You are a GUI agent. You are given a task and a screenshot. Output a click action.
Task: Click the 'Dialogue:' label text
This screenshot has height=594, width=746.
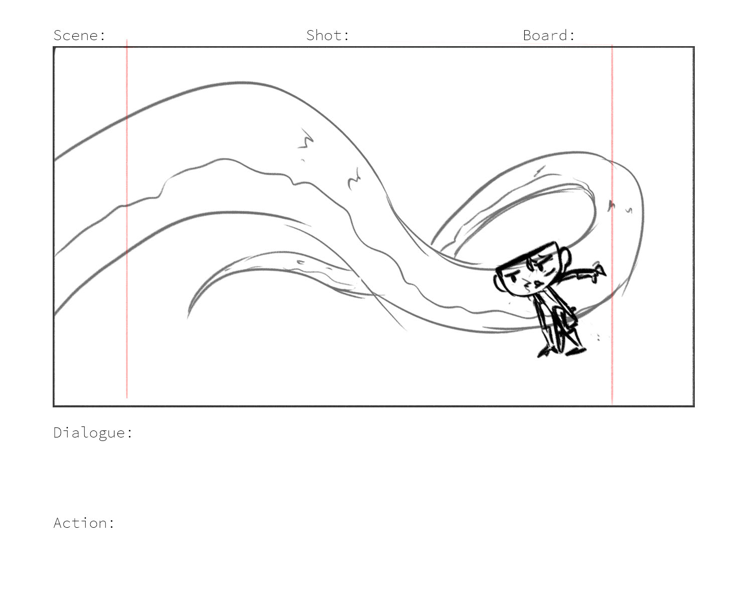[x=93, y=433]
